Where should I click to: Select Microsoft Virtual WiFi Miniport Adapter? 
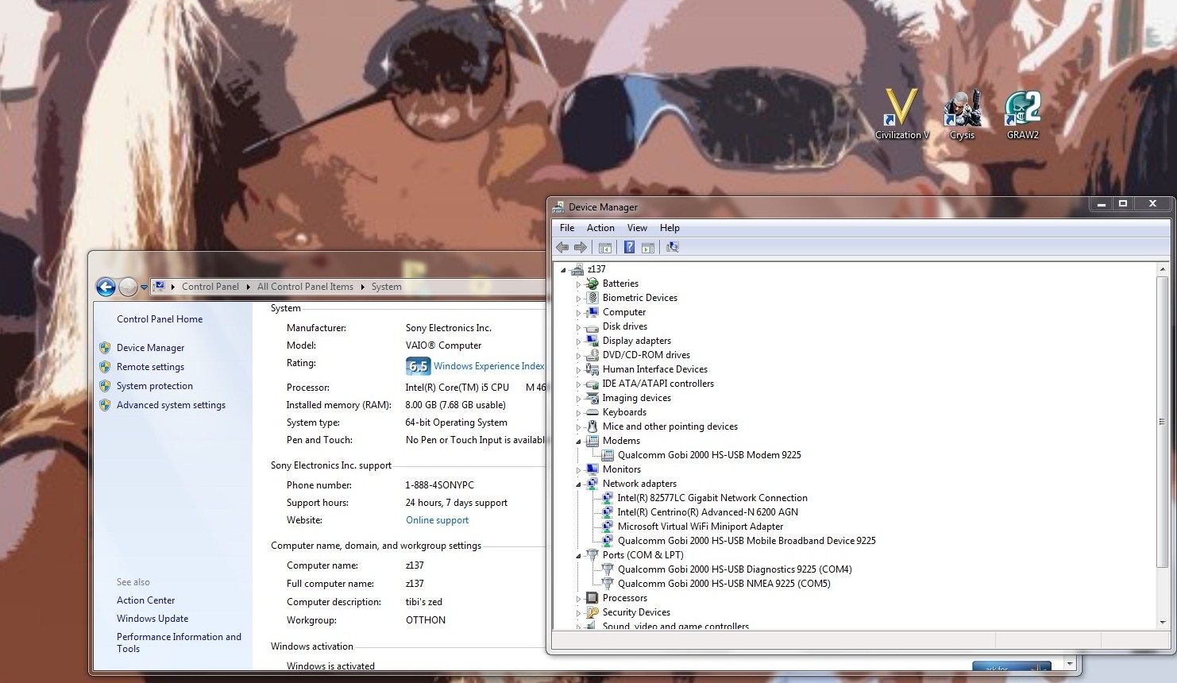pos(700,527)
